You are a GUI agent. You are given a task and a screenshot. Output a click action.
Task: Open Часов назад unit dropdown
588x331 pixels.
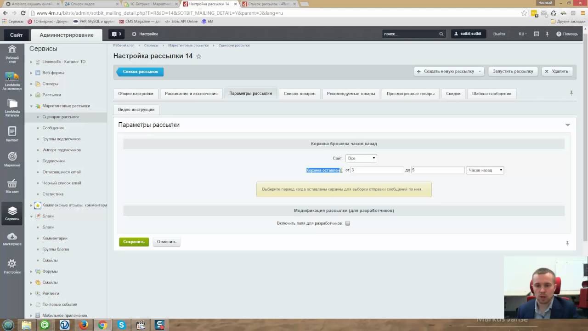(485, 170)
